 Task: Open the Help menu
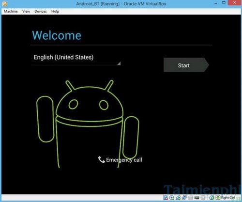(55, 11)
